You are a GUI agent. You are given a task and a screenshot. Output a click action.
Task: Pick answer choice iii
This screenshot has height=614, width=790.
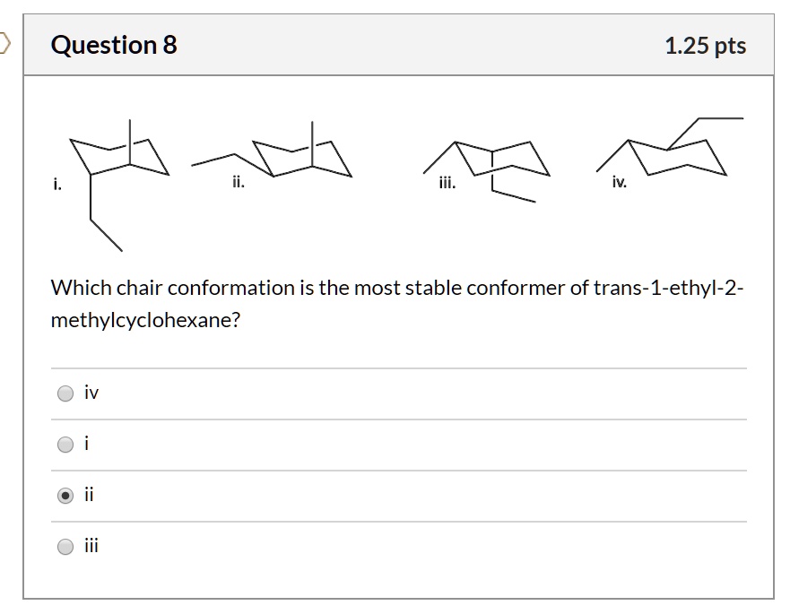pyautogui.click(x=64, y=544)
